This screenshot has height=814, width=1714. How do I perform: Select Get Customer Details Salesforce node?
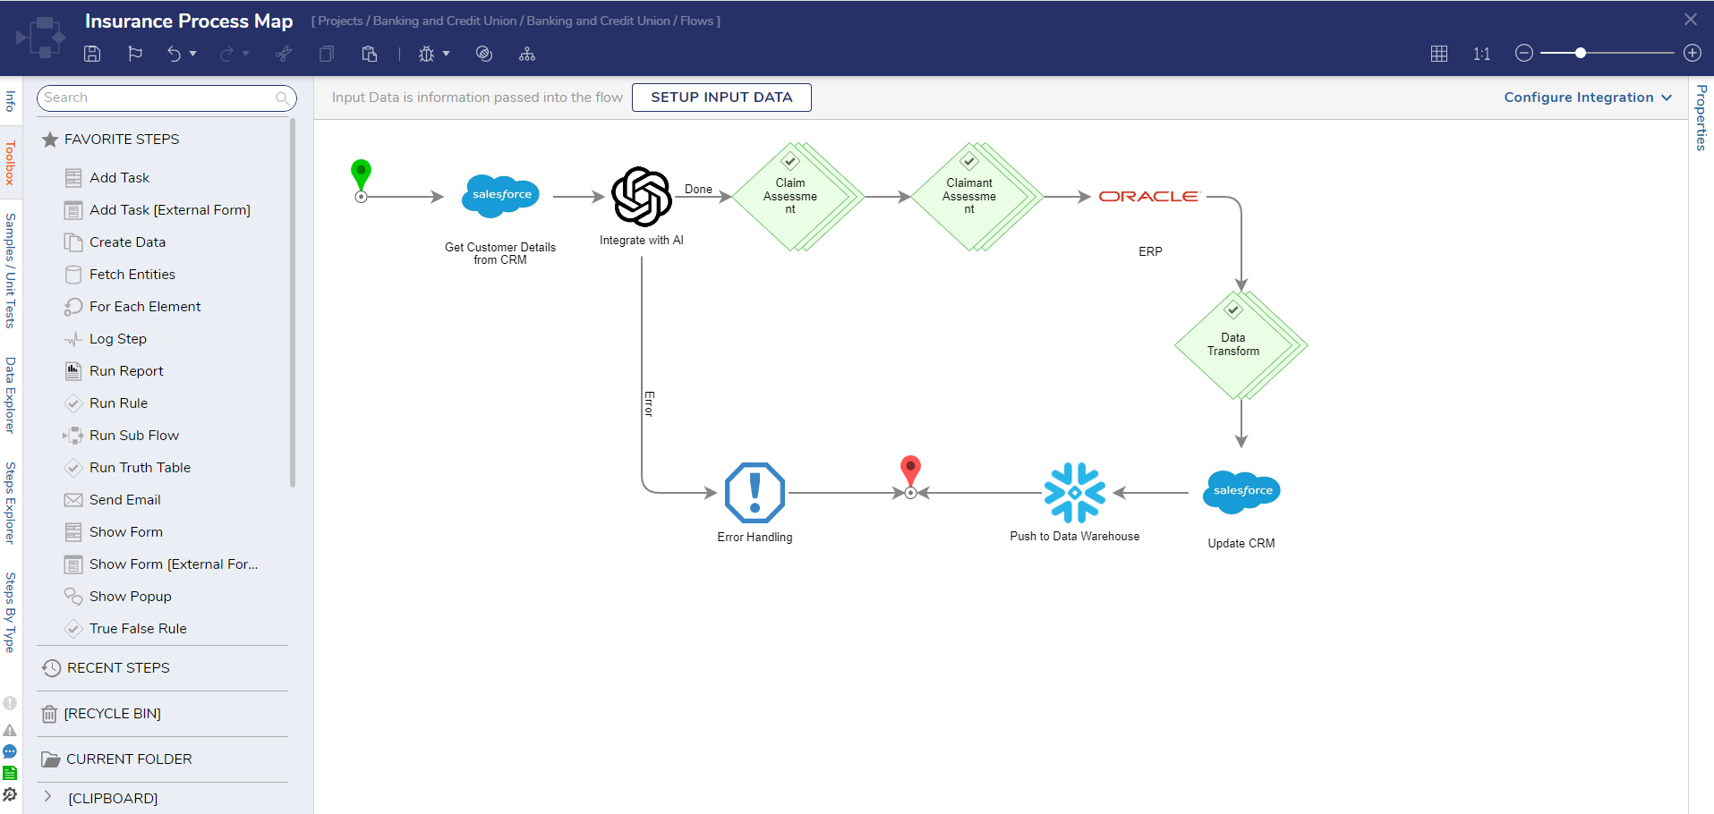[500, 196]
